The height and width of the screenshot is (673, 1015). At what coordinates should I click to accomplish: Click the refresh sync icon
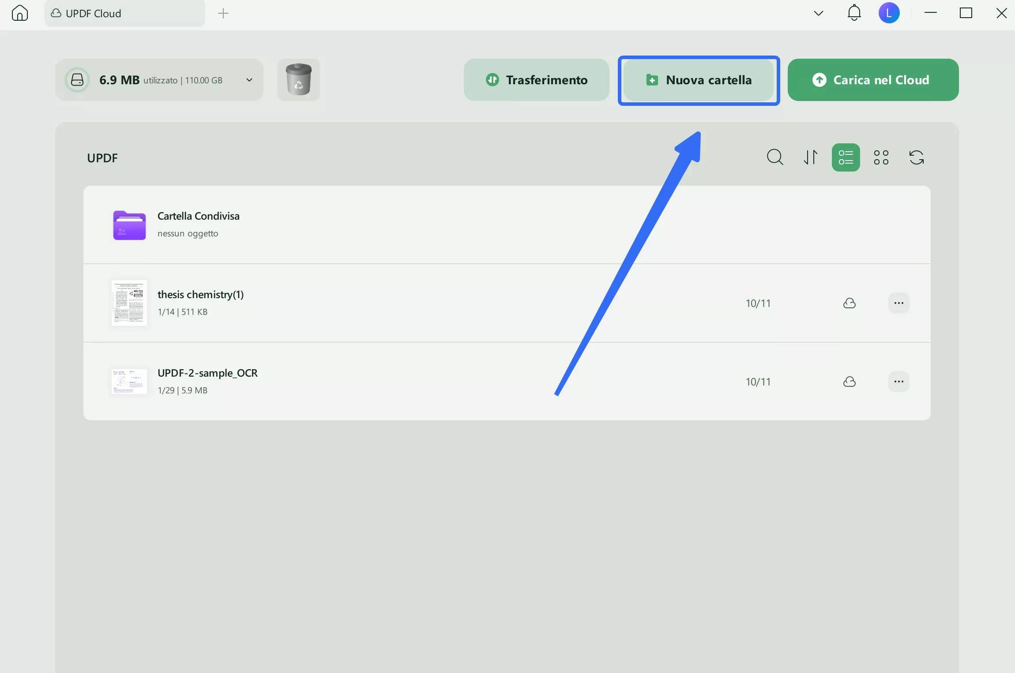[x=916, y=157]
